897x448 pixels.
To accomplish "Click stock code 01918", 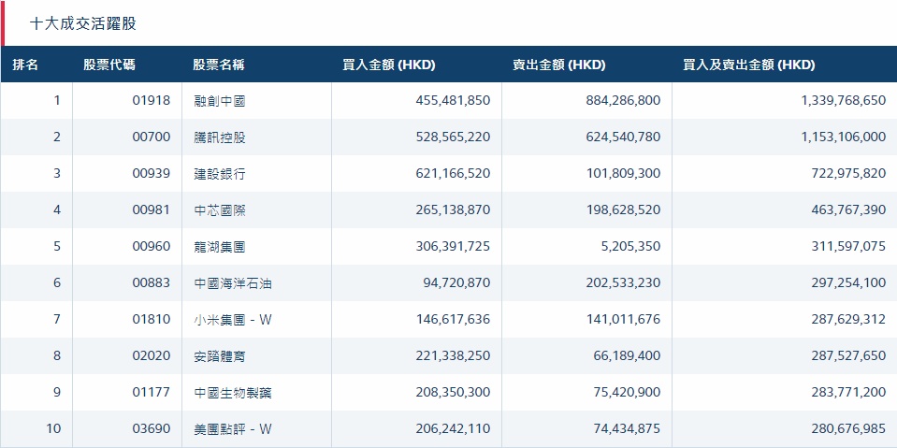I will (x=152, y=101).
